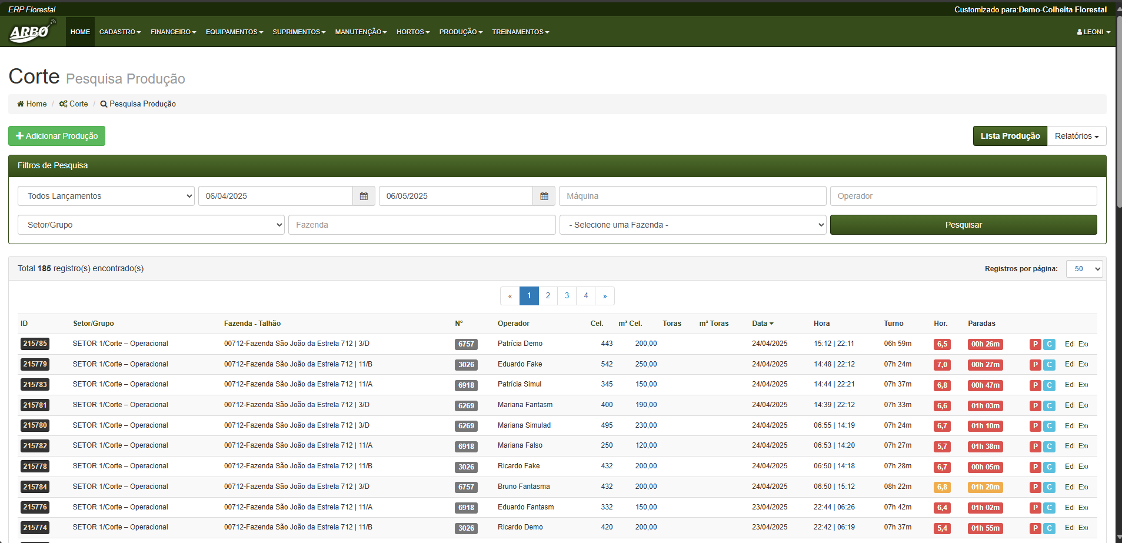Open the Setor/Grupo dropdown
Image resolution: width=1122 pixels, height=543 pixels.
tap(151, 225)
